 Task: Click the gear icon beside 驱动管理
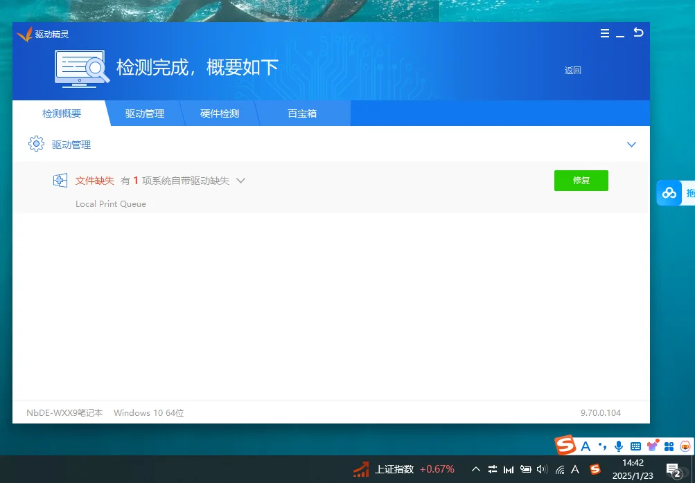36,144
